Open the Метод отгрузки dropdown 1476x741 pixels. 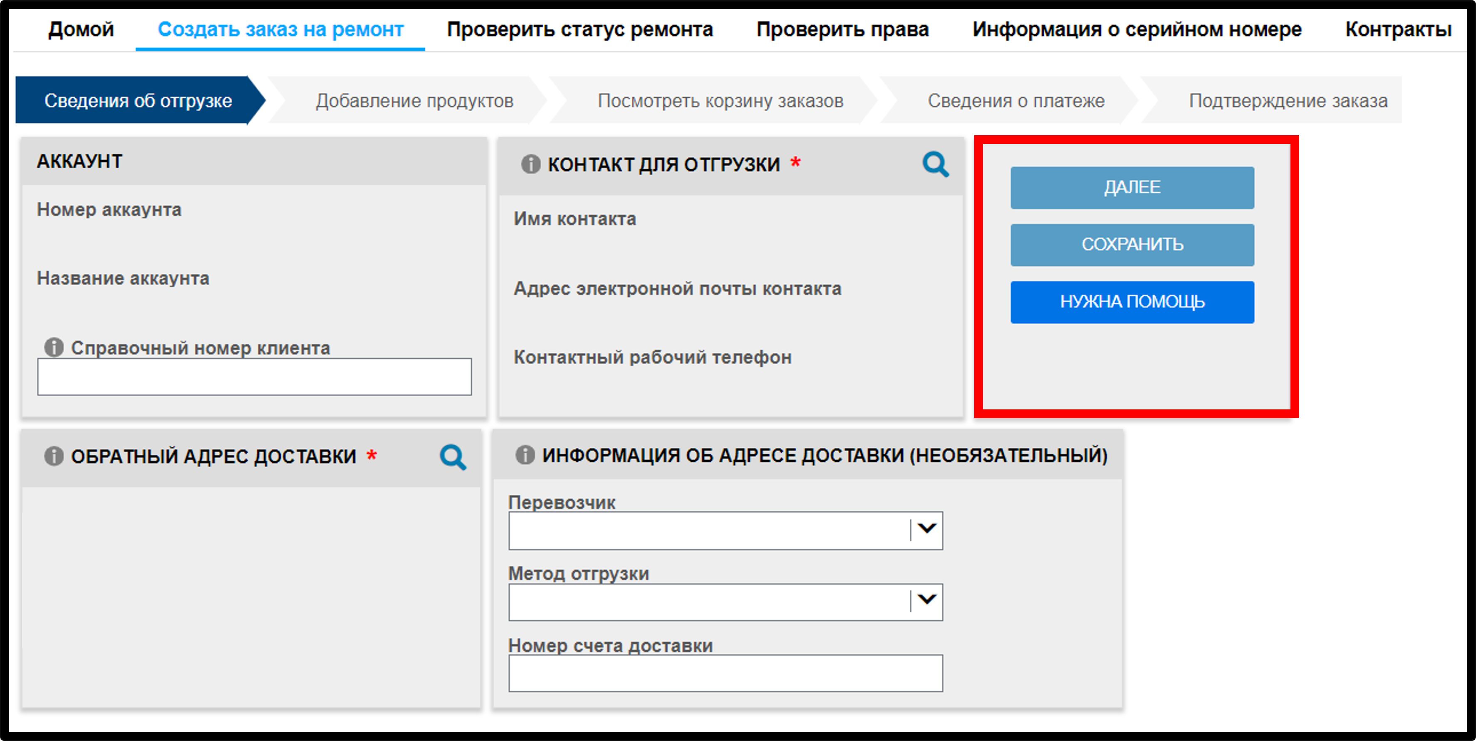tap(726, 602)
